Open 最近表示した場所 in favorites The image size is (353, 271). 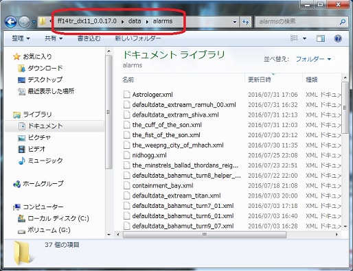click(51, 91)
